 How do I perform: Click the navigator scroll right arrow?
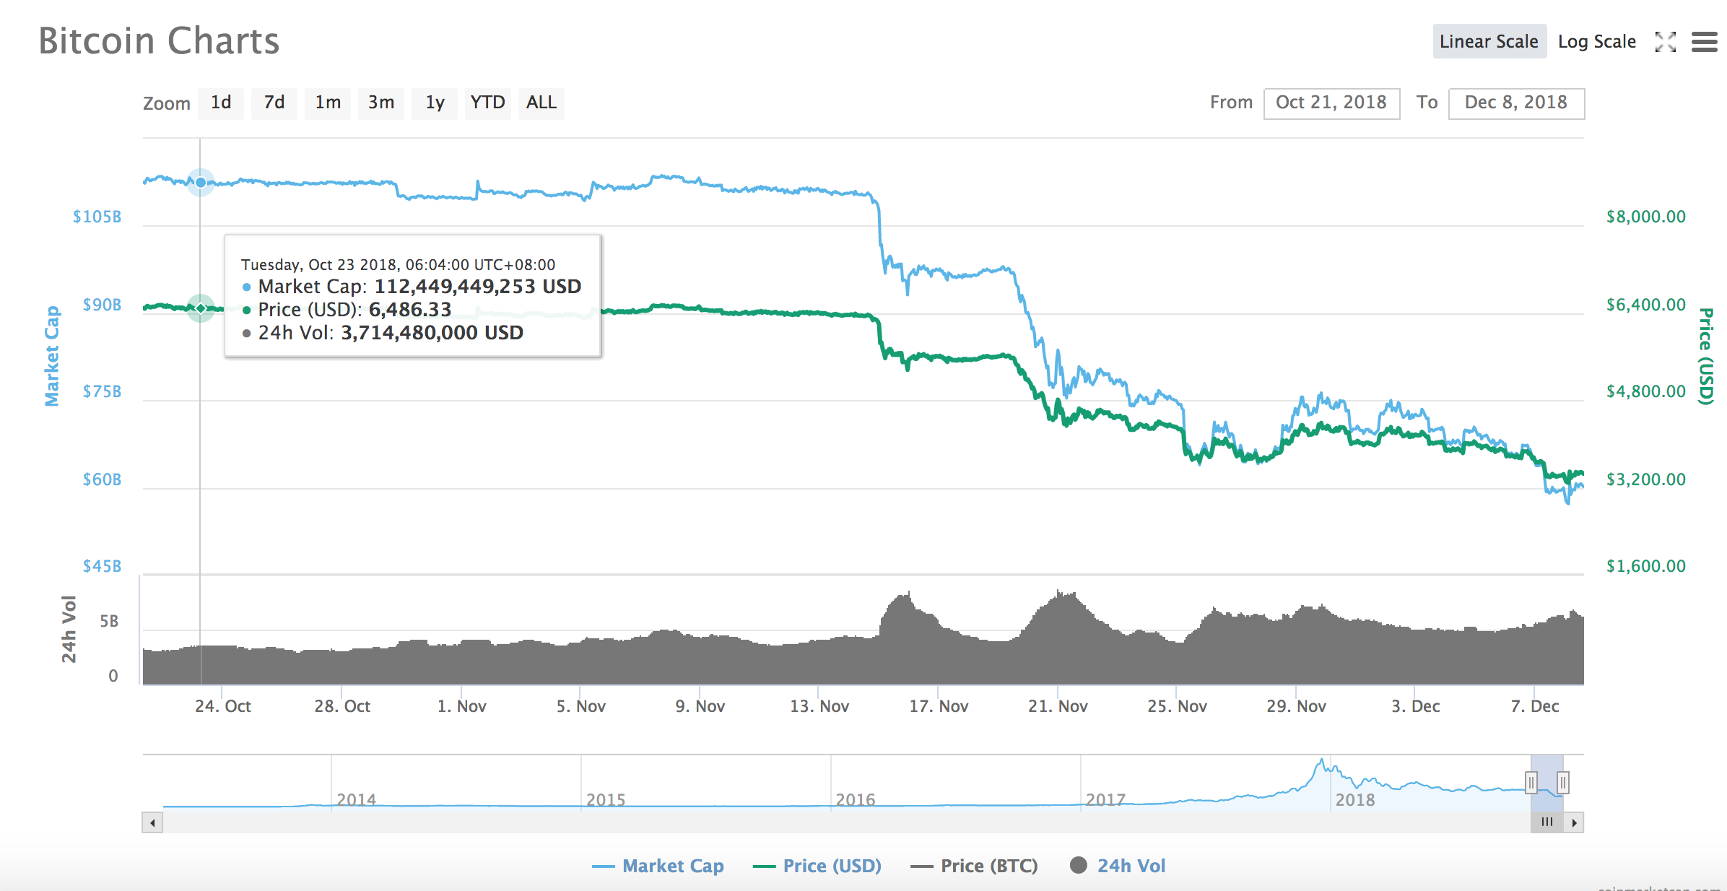1574,822
